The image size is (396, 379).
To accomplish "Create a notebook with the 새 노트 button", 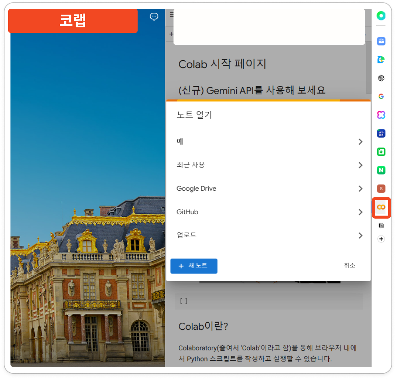I will tap(194, 266).
